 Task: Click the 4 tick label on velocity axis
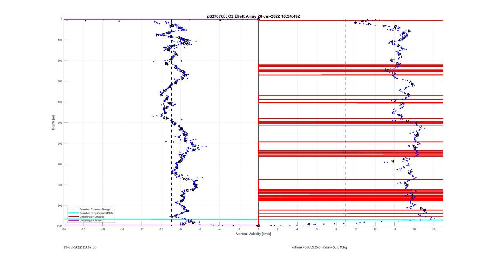point(297,229)
